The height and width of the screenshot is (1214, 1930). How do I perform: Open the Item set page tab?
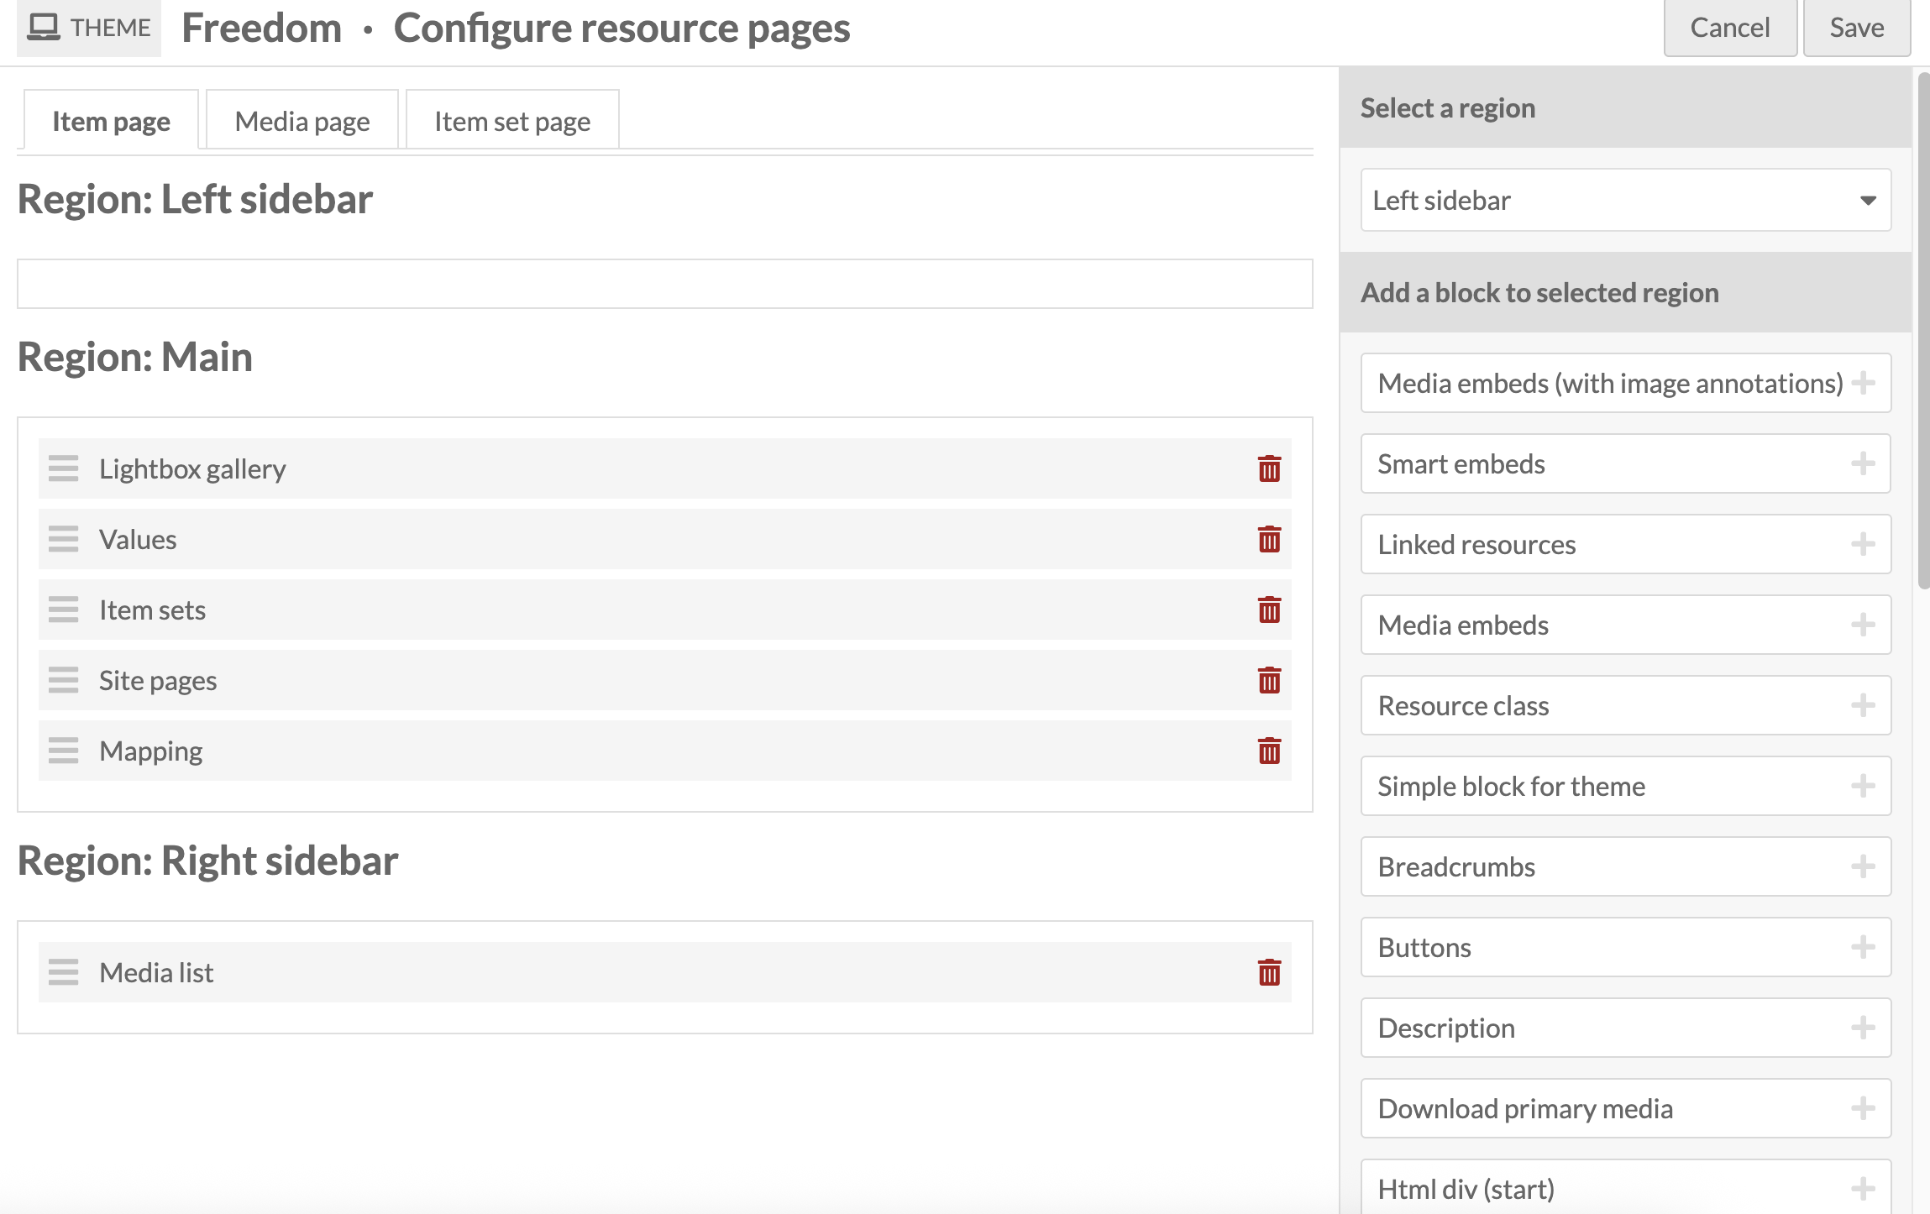tap(512, 121)
